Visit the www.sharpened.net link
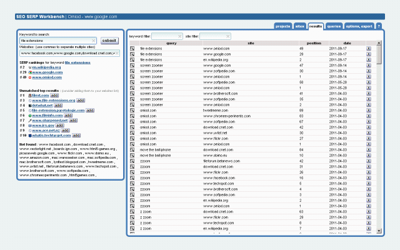 coord(50,121)
